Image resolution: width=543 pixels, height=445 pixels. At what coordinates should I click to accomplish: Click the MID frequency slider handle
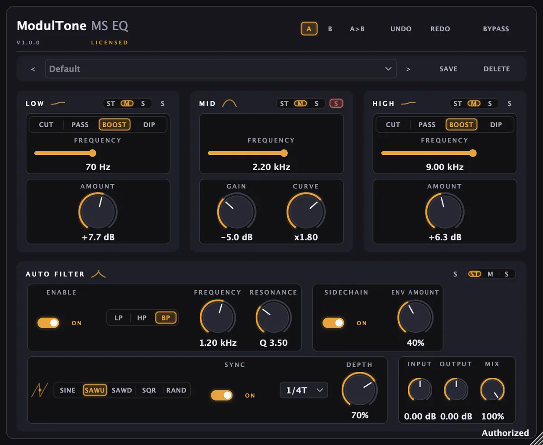[284, 153]
